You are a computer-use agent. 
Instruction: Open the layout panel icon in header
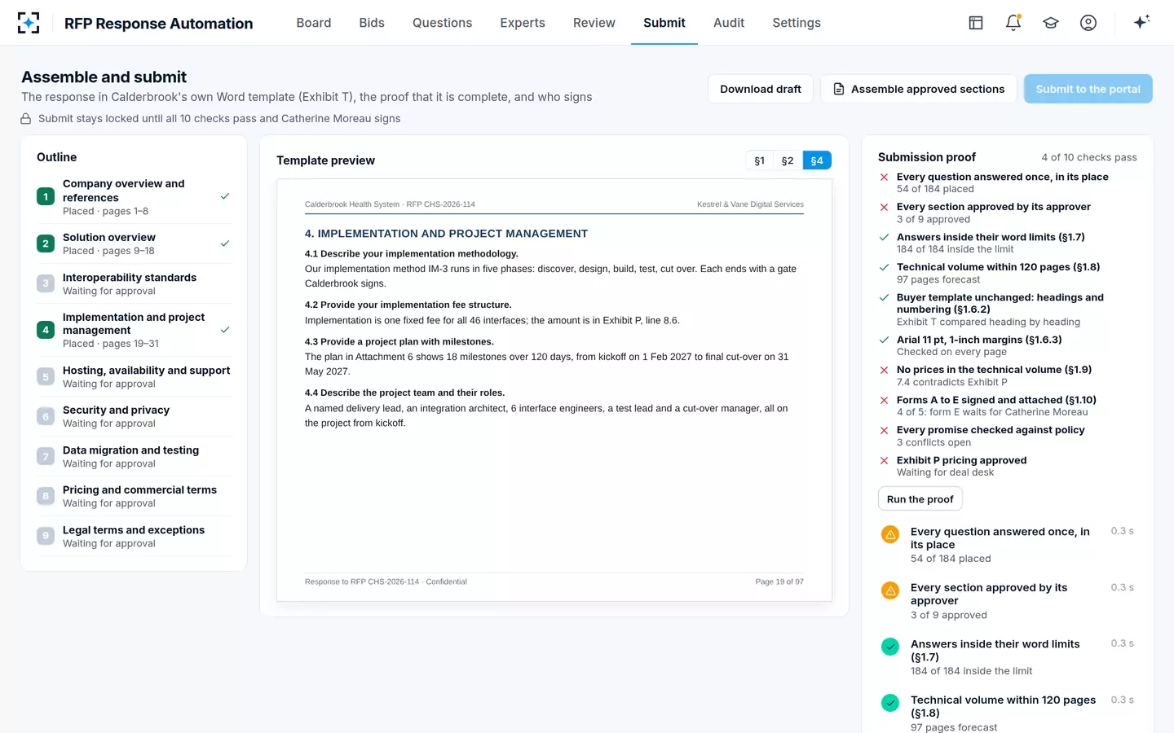point(976,23)
